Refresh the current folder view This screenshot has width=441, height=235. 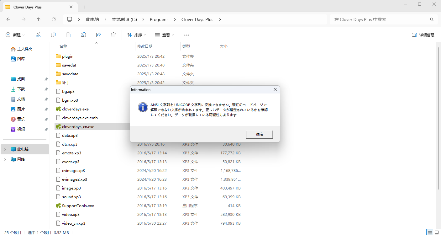(x=54, y=19)
